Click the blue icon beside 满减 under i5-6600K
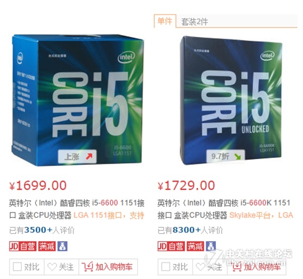The height and width of the screenshot is (279, 303). [x=211, y=246]
